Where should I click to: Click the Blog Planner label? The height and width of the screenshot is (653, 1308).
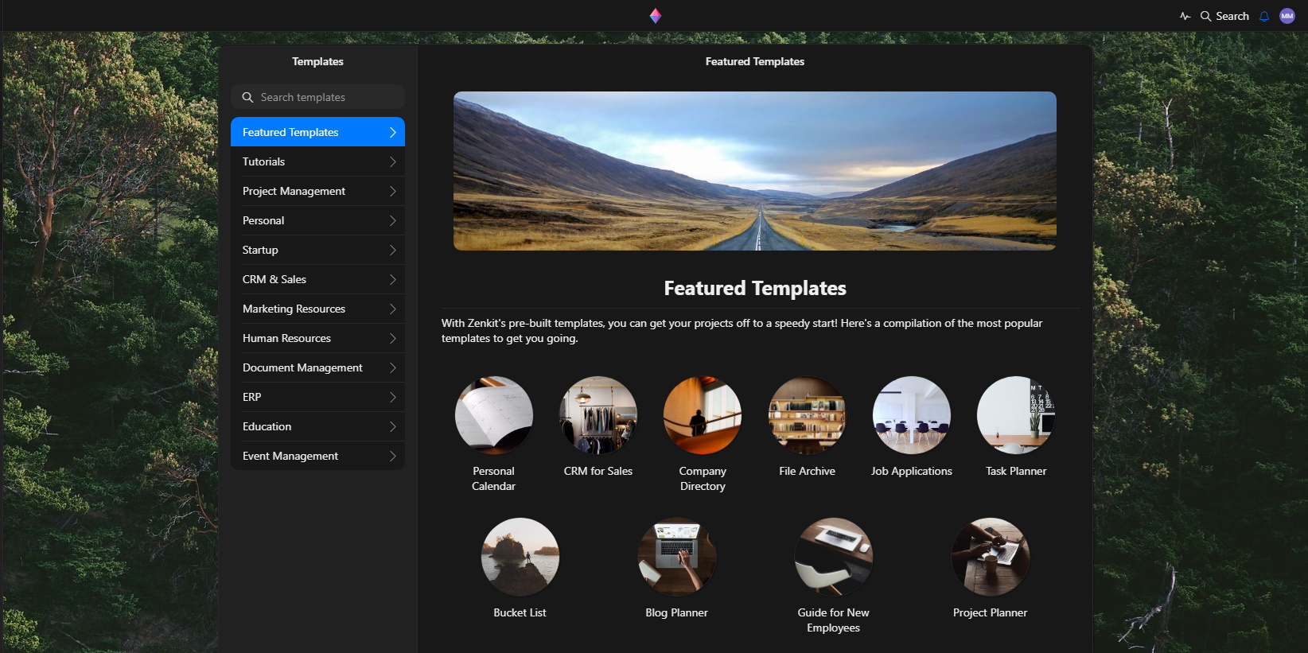click(x=677, y=612)
